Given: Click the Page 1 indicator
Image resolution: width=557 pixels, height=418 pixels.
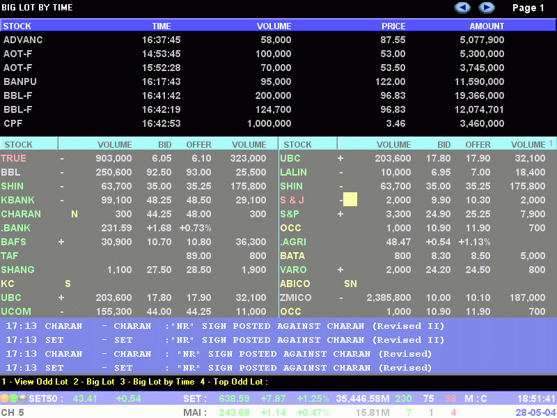Looking at the screenshot, I should (x=528, y=8).
